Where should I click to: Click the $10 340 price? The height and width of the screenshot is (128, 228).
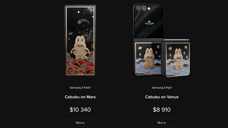80,110
